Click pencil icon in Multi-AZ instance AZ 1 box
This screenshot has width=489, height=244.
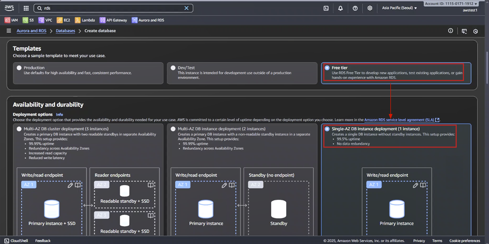pos(224,185)
